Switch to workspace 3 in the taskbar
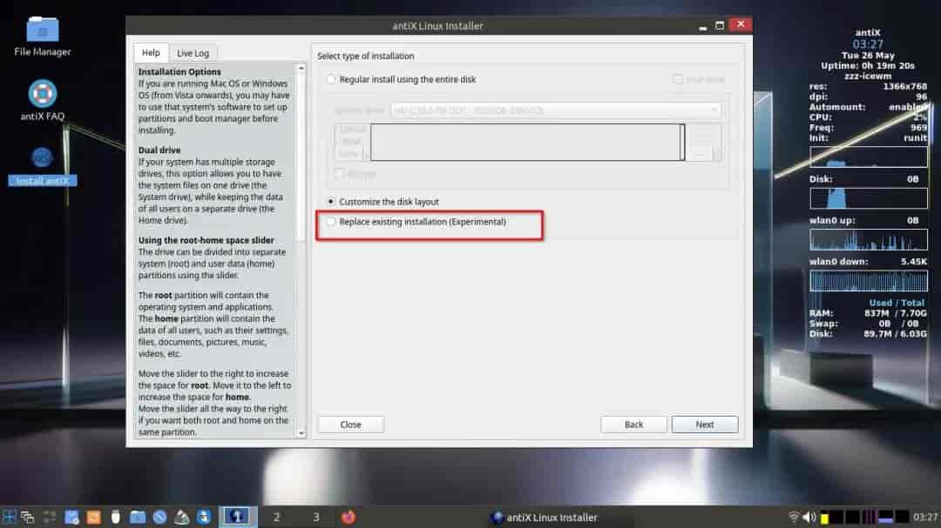The width and height of the screenshot is (941, 528). (x=315, y=517)
